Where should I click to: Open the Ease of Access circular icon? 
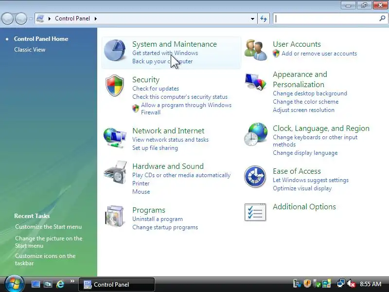pos(255,177)
